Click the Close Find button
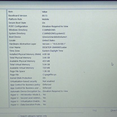Screen dimensions: 117x117 [x=113, y=111]
